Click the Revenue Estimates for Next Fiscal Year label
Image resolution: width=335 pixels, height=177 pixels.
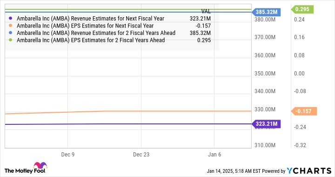(x=118, y=19)
